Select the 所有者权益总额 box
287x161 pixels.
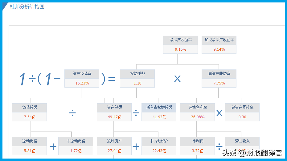coord(159,112)
